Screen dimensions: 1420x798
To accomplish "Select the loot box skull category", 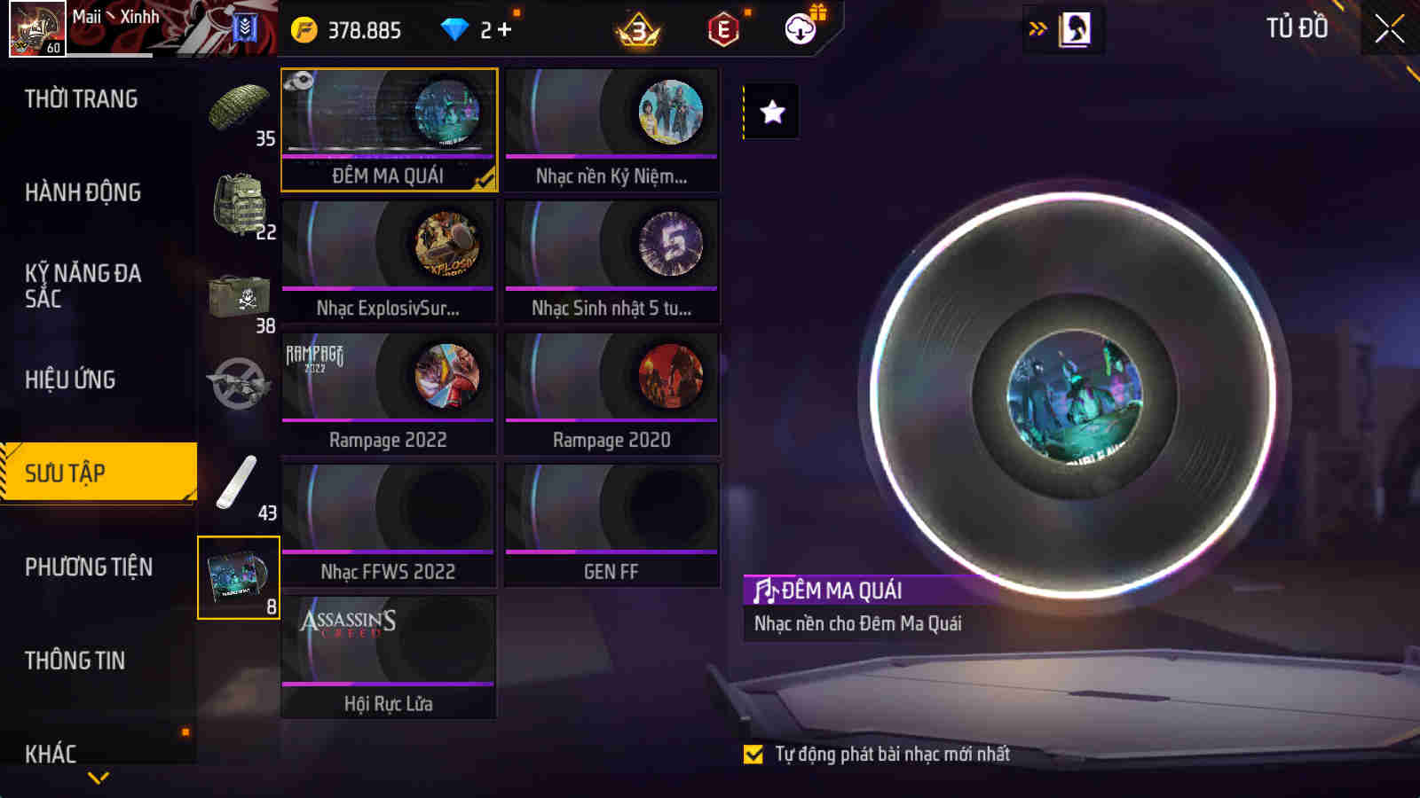I will [x=238, y=299].
